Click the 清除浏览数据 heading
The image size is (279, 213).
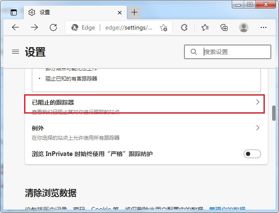(x=51, y=193)
